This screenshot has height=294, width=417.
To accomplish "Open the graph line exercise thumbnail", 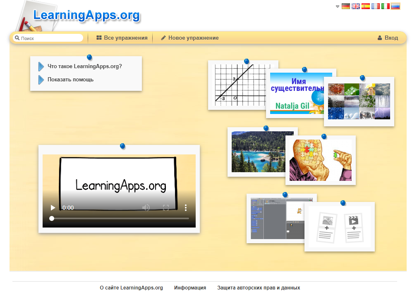I will (x=239, y=85).
